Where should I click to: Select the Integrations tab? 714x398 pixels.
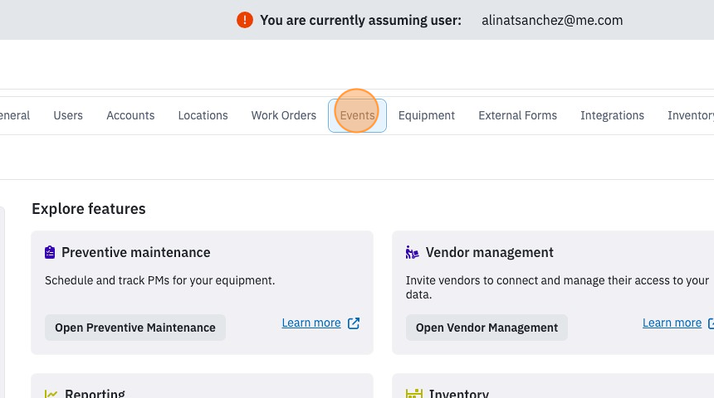pos(613,115)
